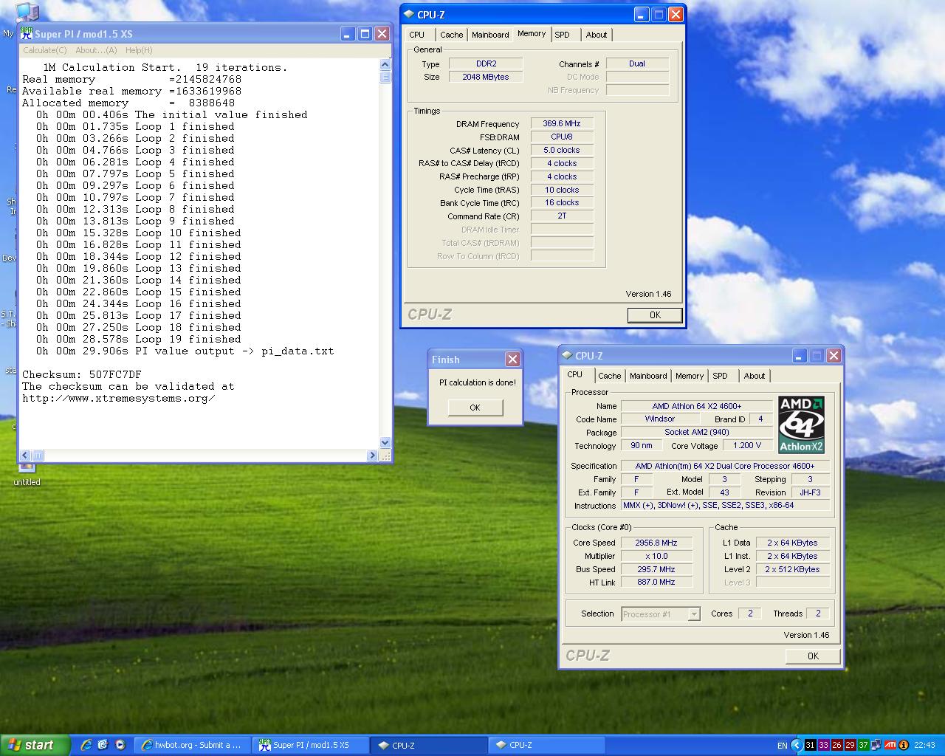Click the Code Name value Windsor
Viewport: 945px width, 756px height.
[659, 419]
